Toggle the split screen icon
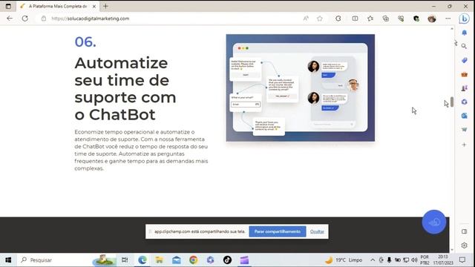The image size is (475, 267). click(x=355, y=19)
